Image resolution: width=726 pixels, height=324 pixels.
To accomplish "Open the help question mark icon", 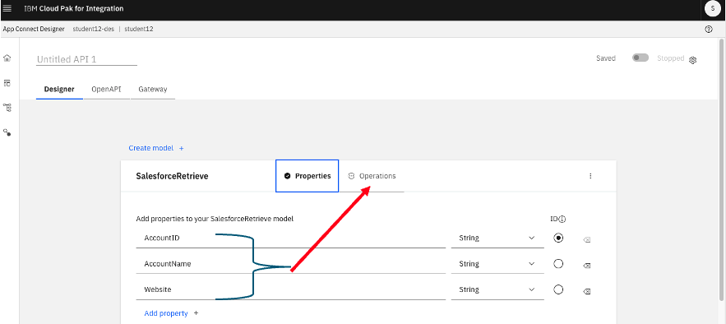I will coord(709,29).
